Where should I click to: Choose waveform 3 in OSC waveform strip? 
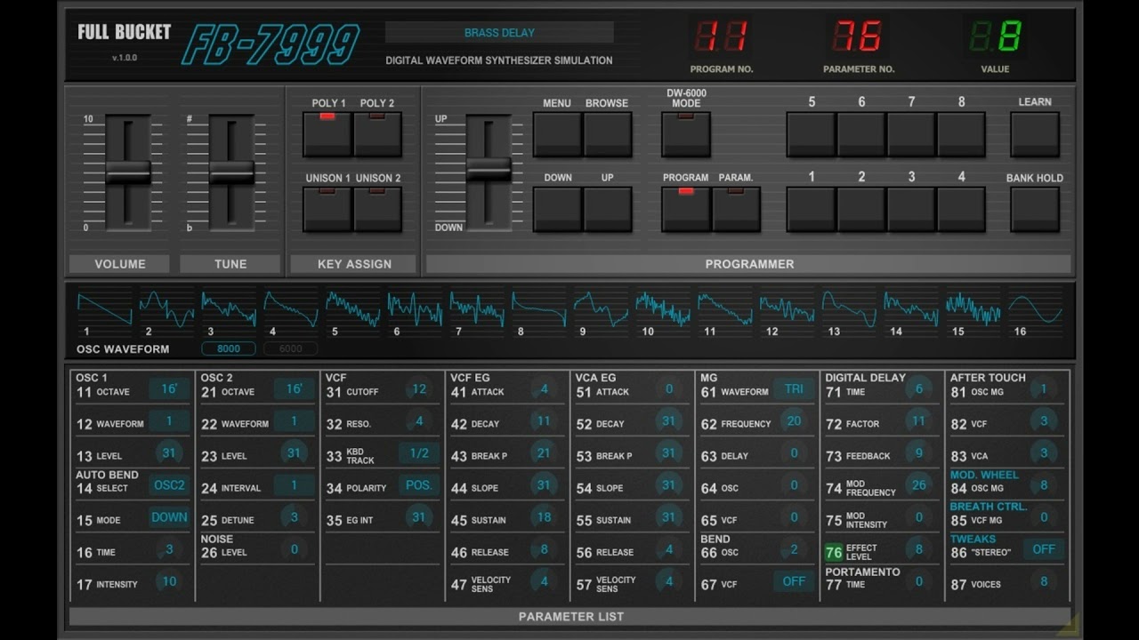point(229,308)
